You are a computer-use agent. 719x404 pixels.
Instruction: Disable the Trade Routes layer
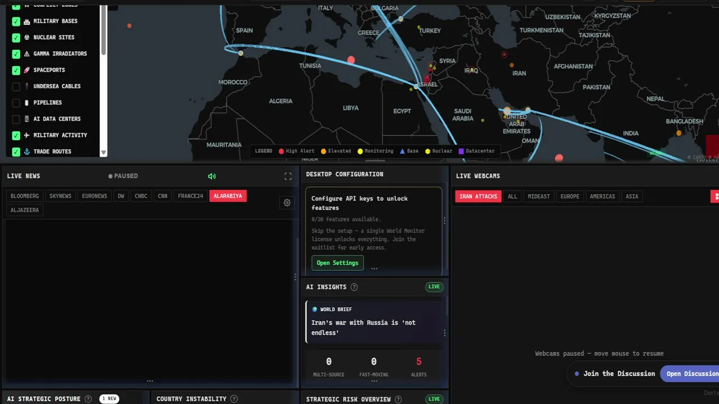[16, 151]
